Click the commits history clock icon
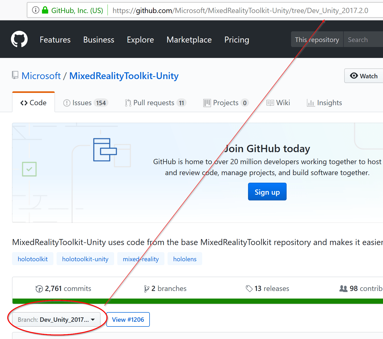Screen dimensions: 383x339 click(39, 289)
